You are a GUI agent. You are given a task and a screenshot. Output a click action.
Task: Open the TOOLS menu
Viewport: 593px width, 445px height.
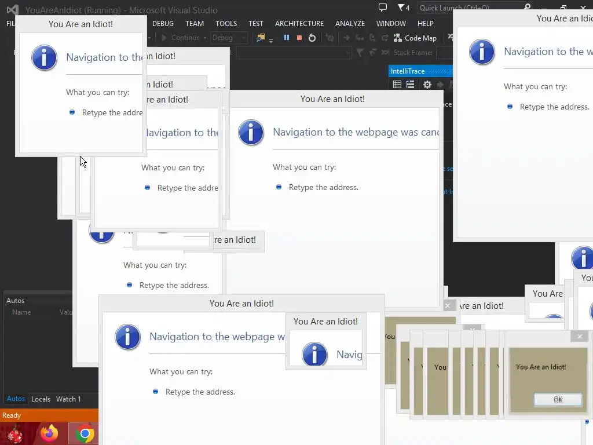226,23
